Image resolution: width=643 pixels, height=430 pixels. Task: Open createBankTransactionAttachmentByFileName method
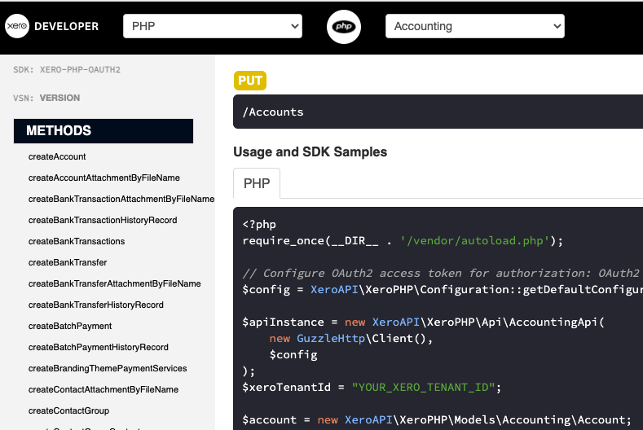tap(121, 199)
